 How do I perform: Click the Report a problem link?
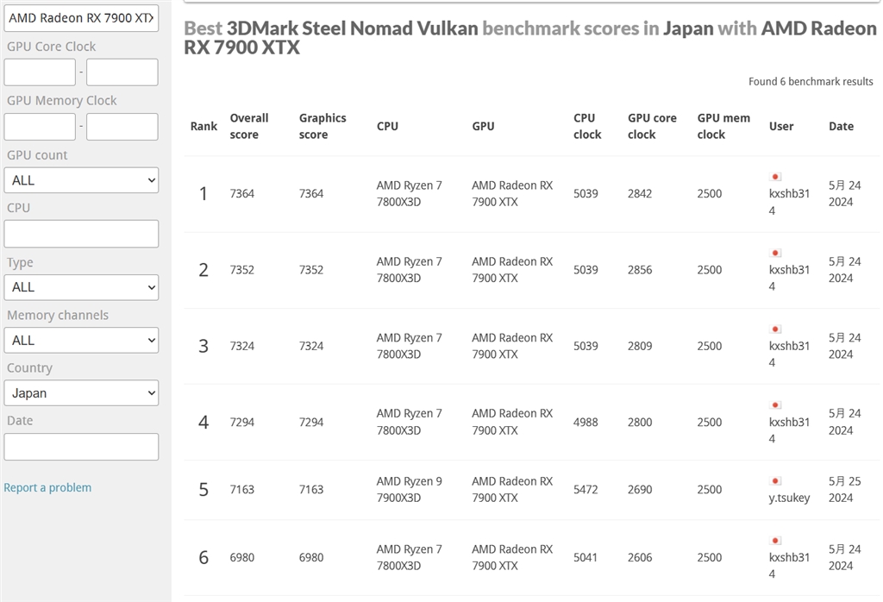pyautogui.click(x=47, y=487)
